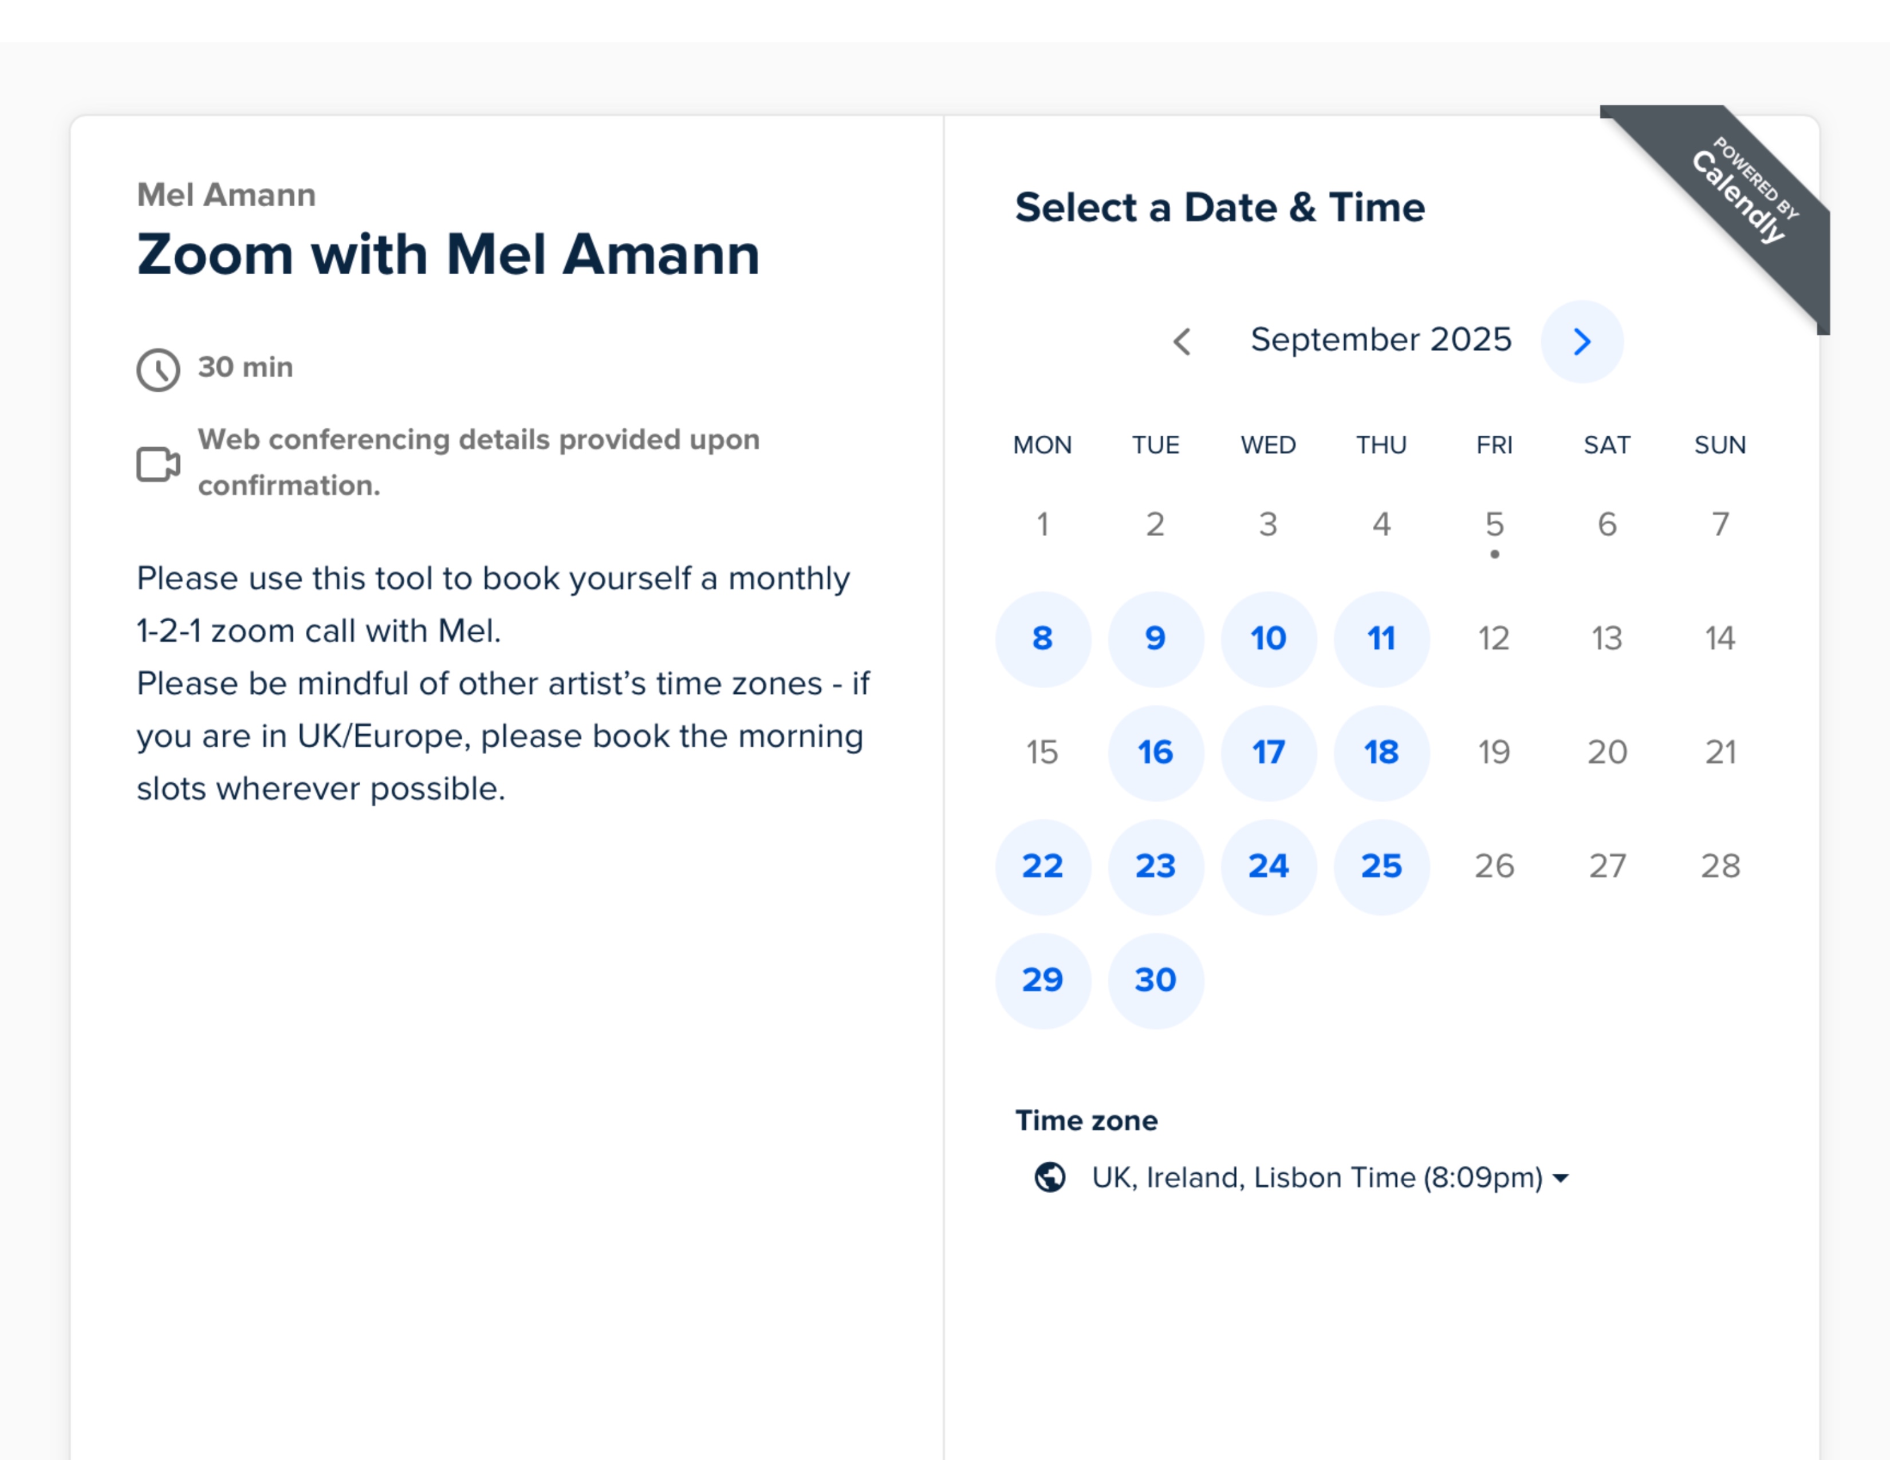Select September 8 on the calendar

click(x=1043, y=639)
